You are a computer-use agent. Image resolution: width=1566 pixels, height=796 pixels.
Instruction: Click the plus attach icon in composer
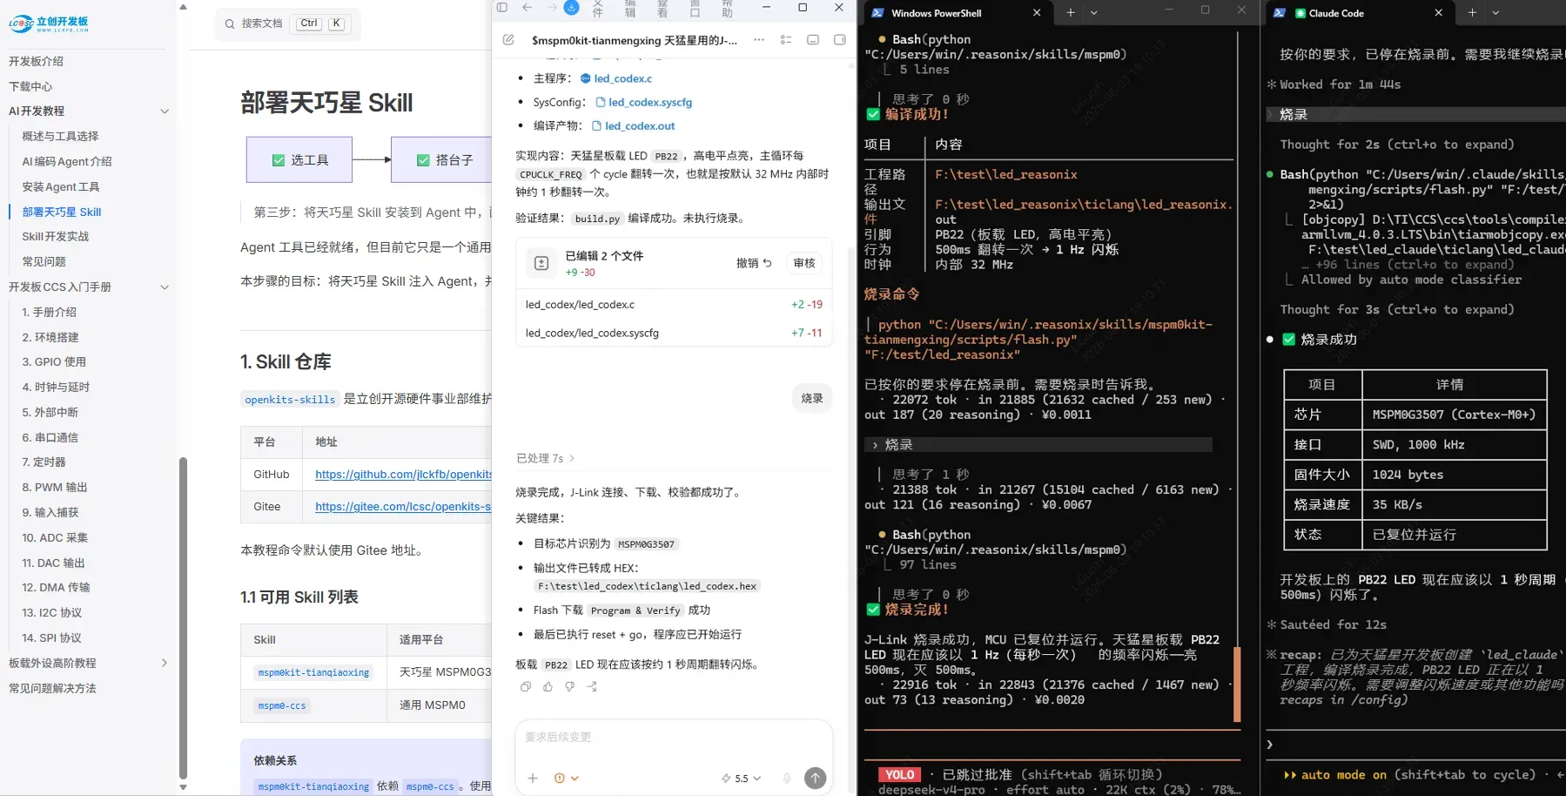coord(533,779)
